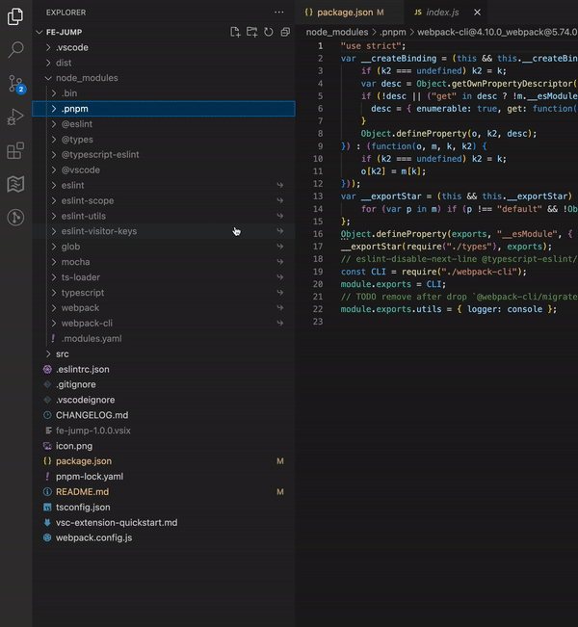Click the circular git graph icon in activity bar
The height and width of the screenshot is (627, 578).
[x=15, y=218]
